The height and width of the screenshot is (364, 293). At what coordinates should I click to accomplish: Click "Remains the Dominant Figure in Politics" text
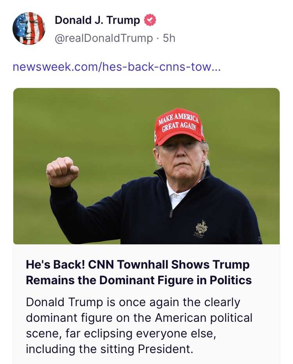click(x=139, y=280)
